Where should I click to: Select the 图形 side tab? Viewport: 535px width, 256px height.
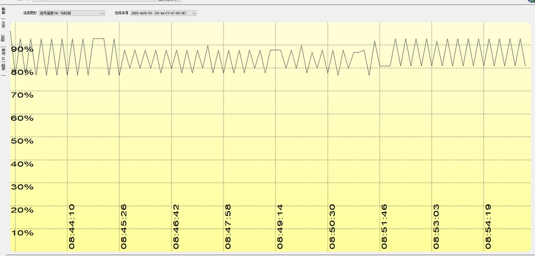coord(3,38)
